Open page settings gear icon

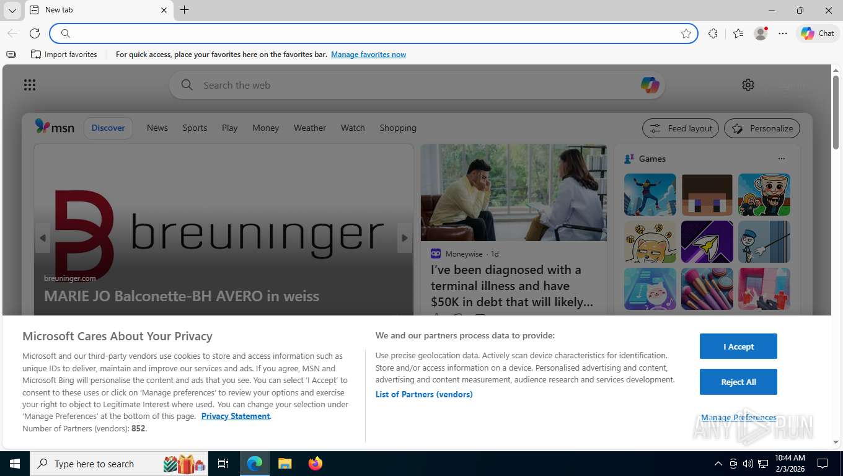748,85
